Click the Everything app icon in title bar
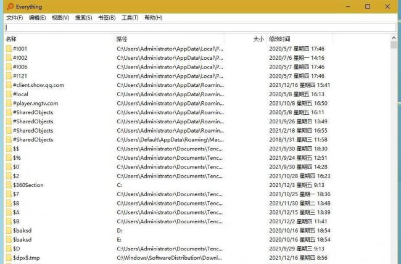401x264 pixels. pos(10,6)
